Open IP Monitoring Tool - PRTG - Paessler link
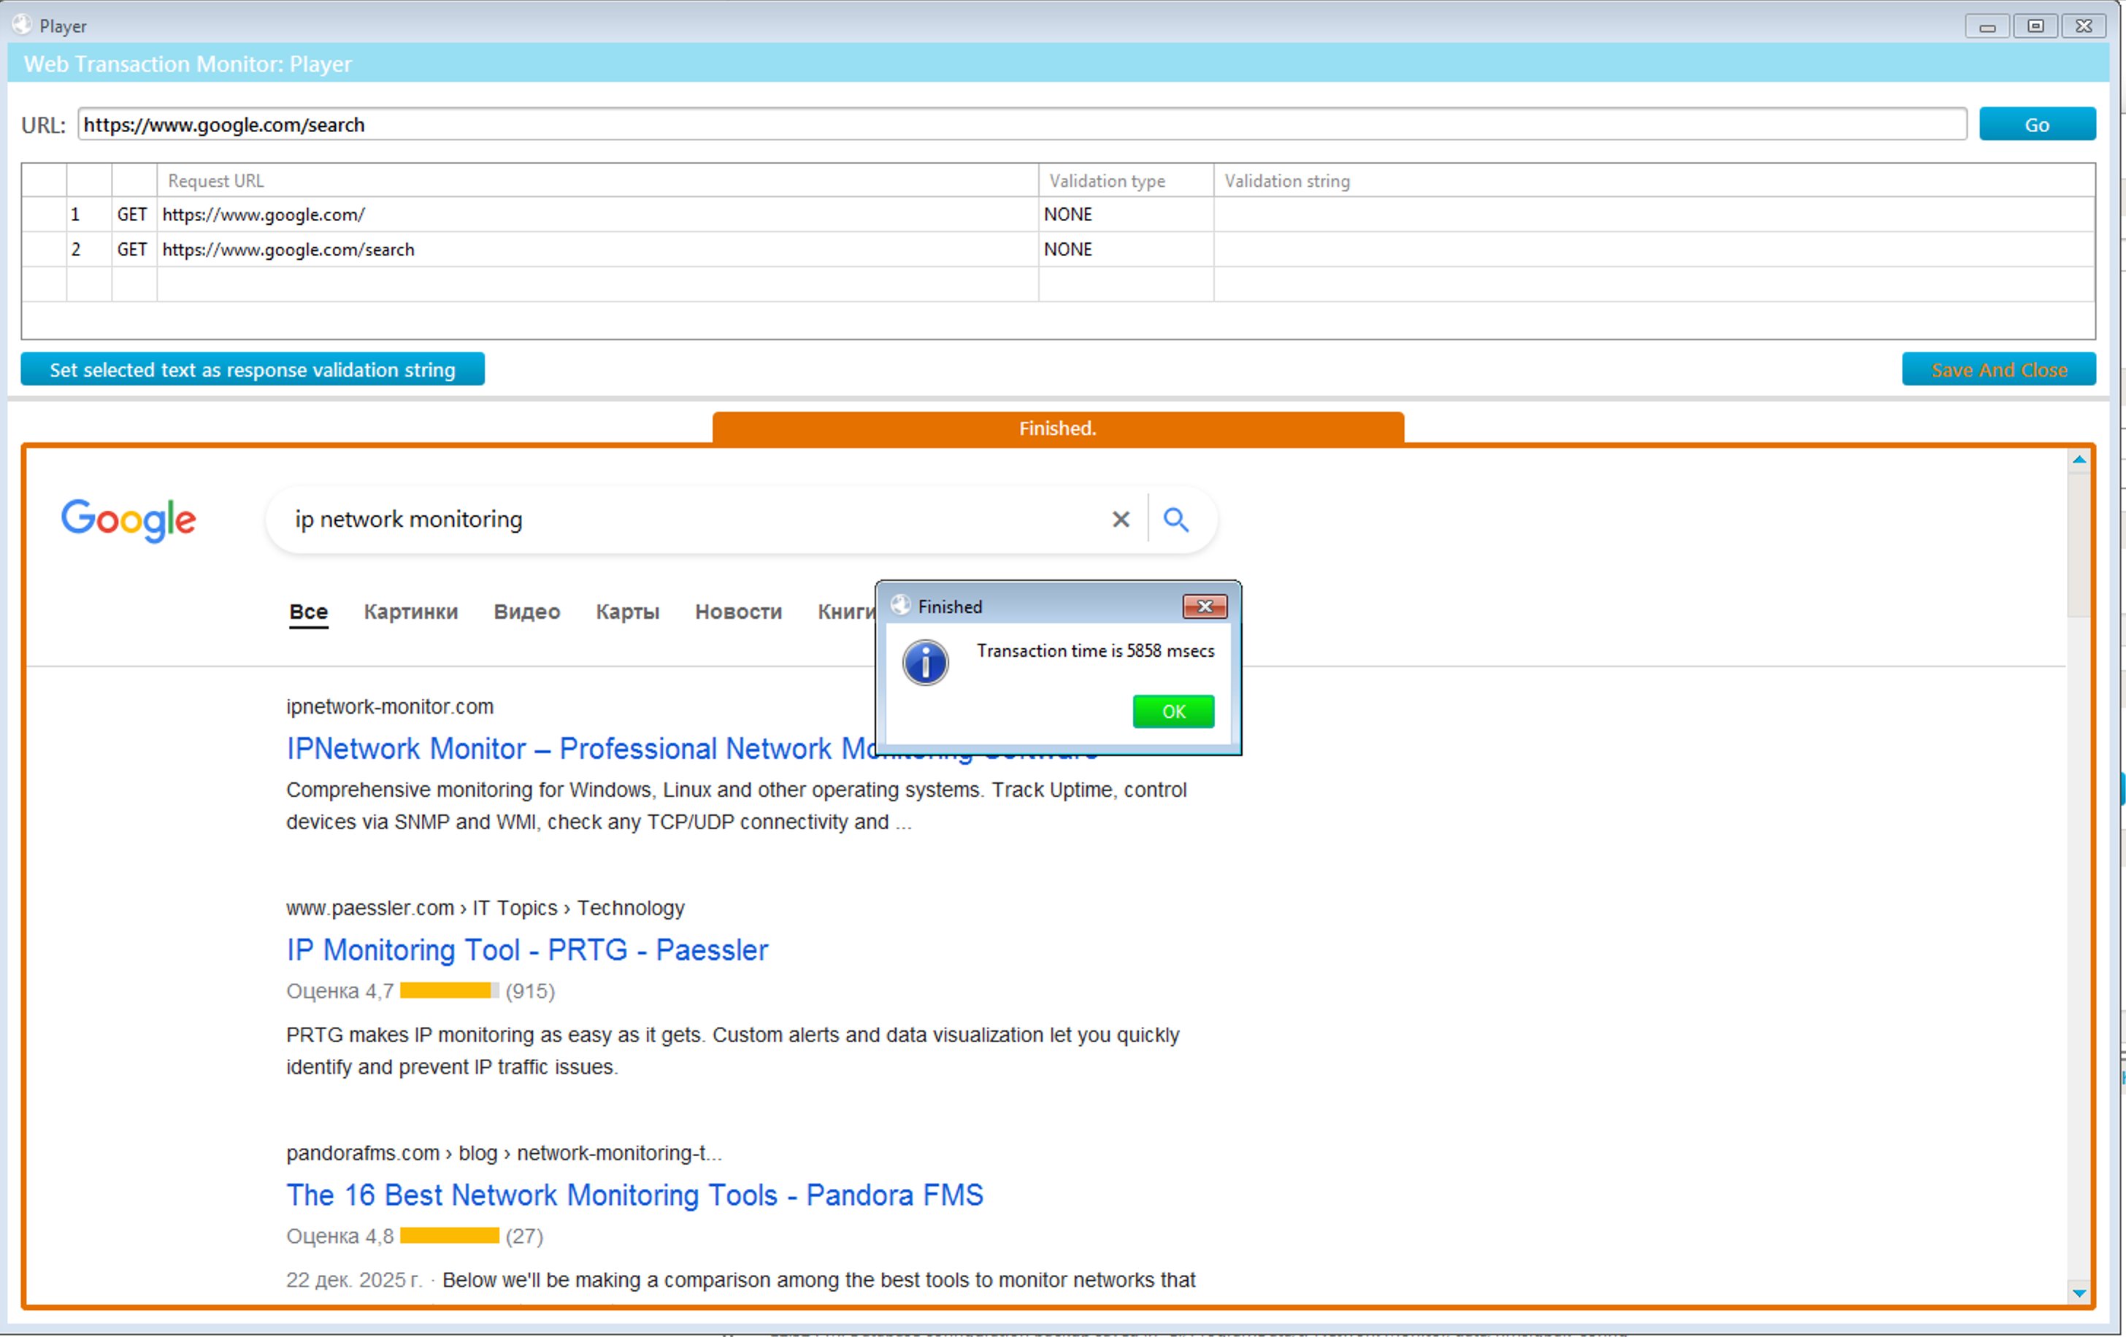The width and height of the screenshot is (2126, 1337). 527,949
